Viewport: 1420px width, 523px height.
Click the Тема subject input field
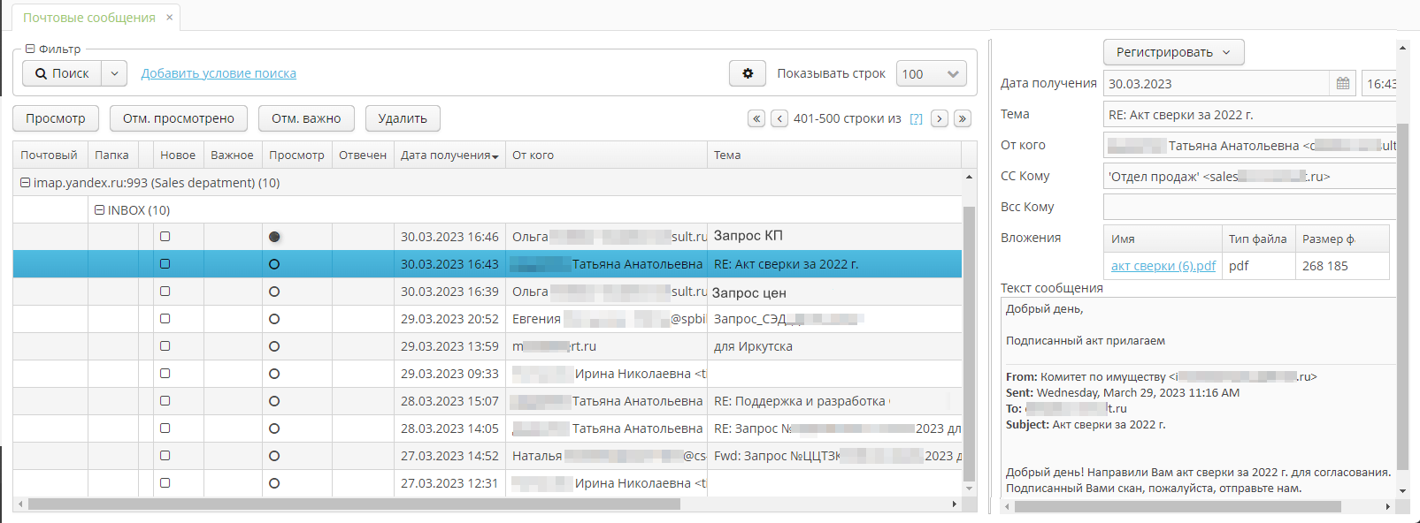point(1247,115)
